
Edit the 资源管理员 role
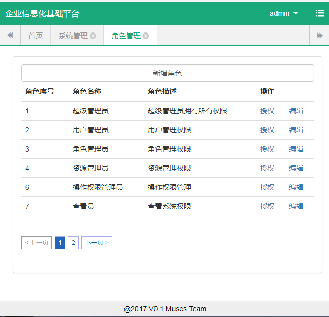(x=296, y=168)
